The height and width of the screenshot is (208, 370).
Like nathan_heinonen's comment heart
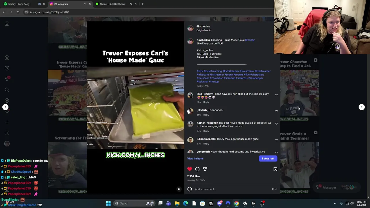[276, 124]
